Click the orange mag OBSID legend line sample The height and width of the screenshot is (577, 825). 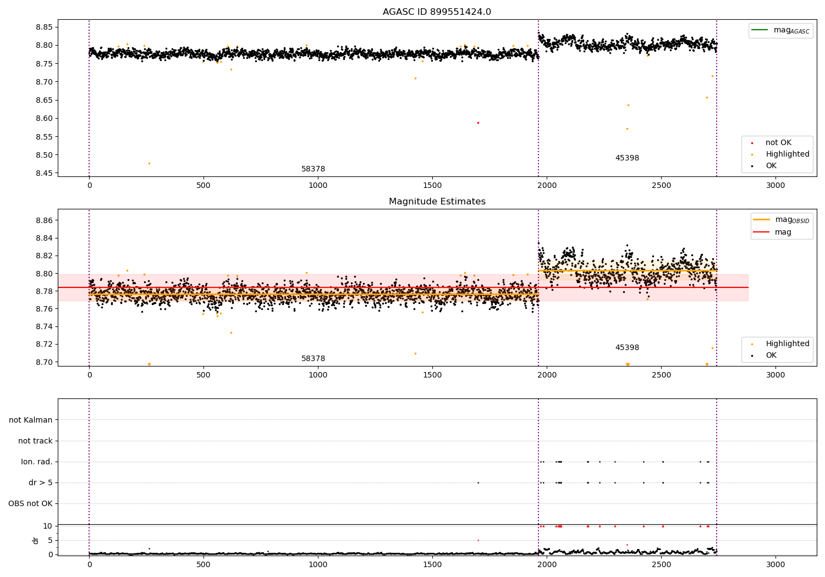762,219
